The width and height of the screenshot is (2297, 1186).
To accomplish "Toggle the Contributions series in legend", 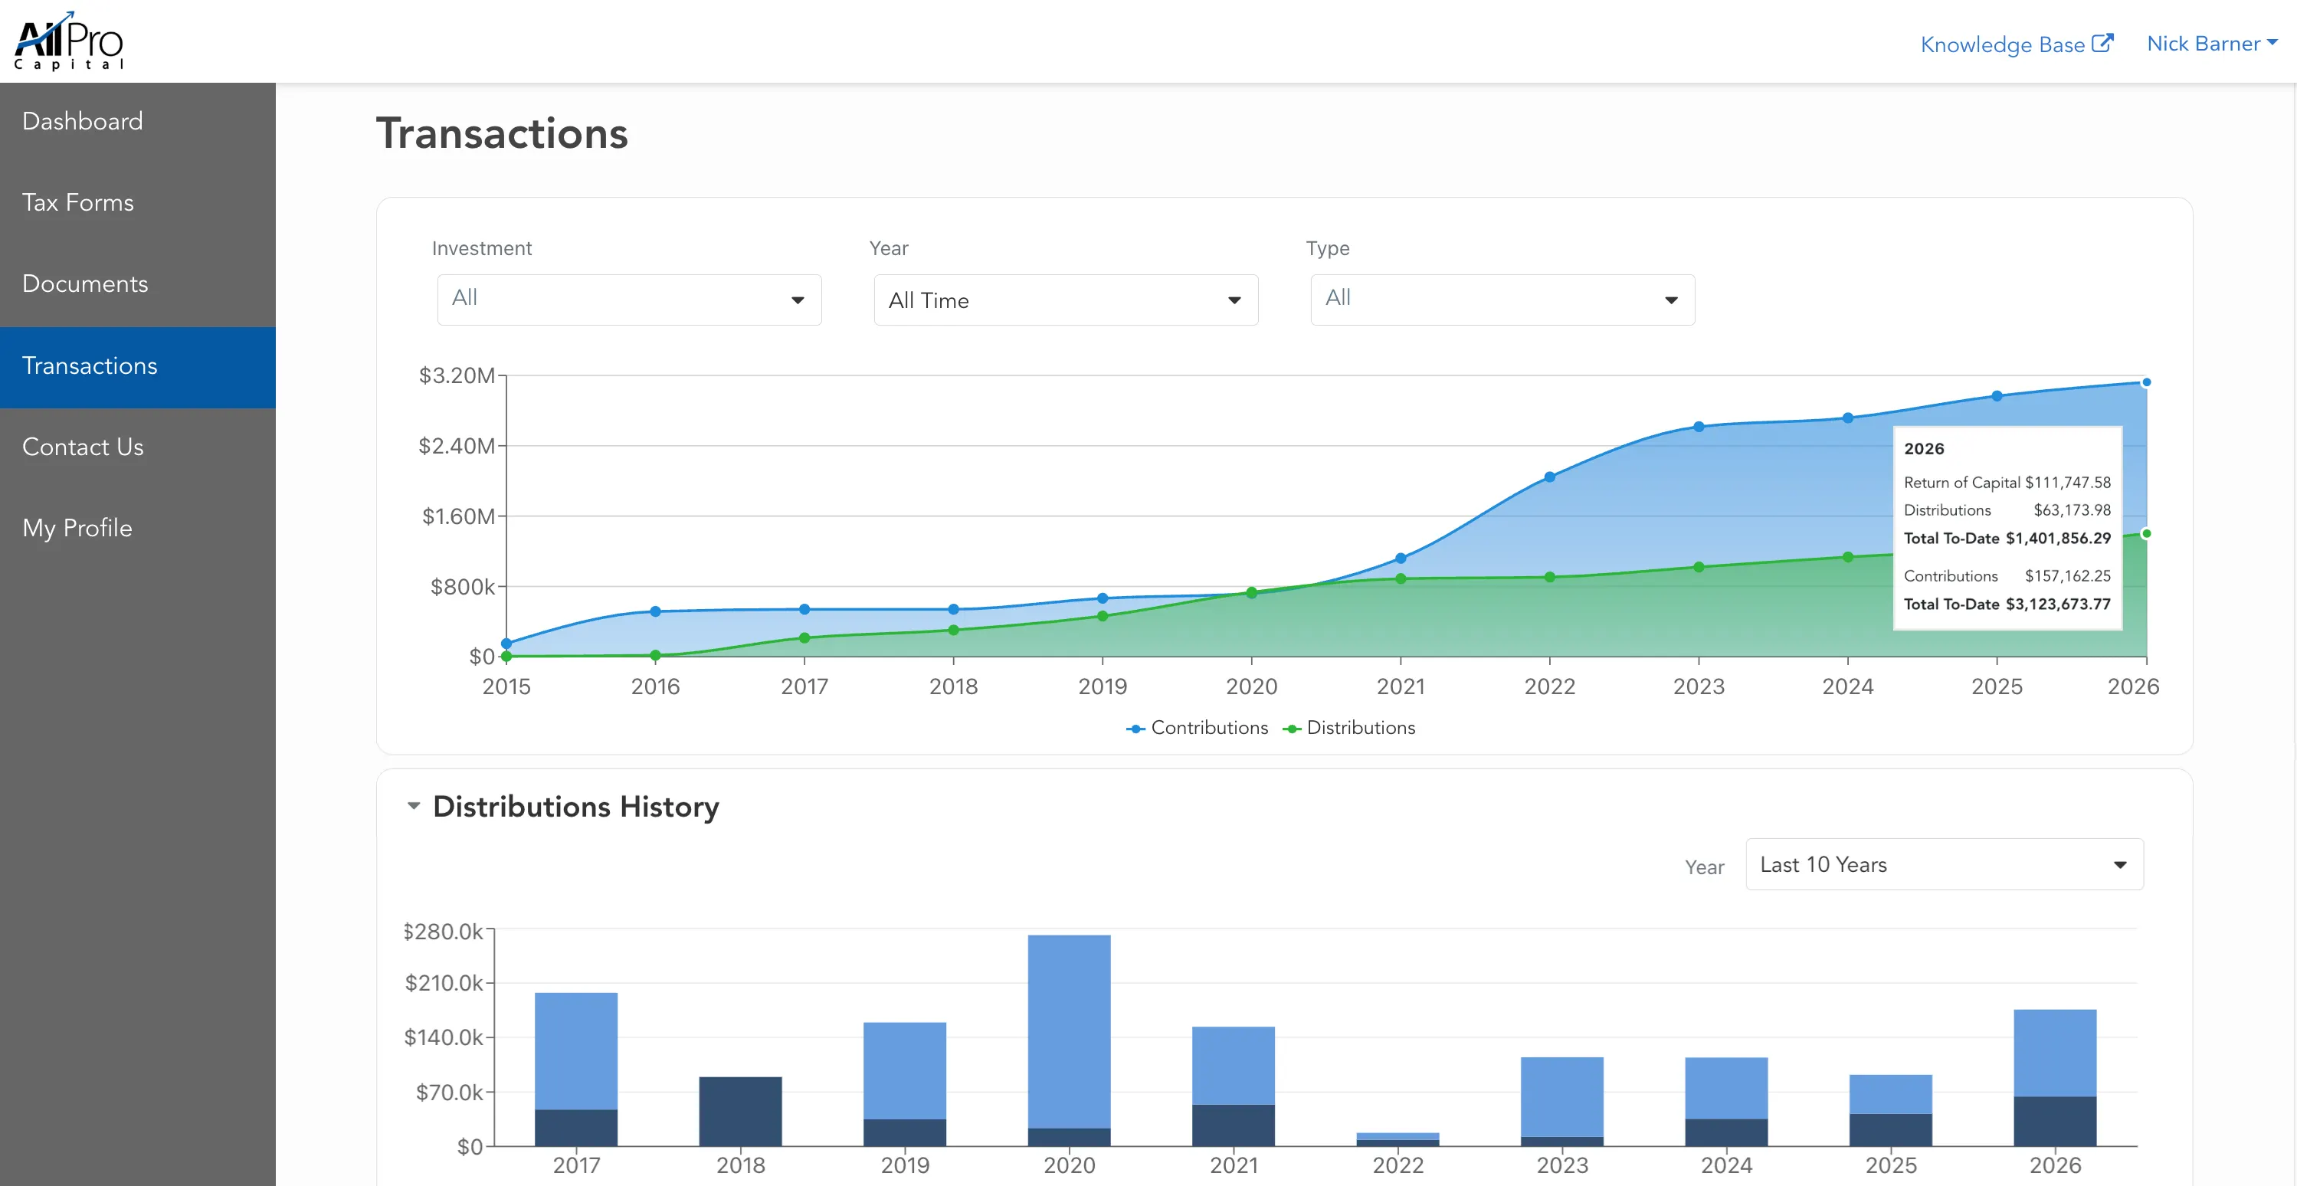I will pos(1197,728).
